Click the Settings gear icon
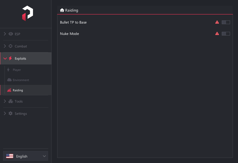 click(11, 113)
